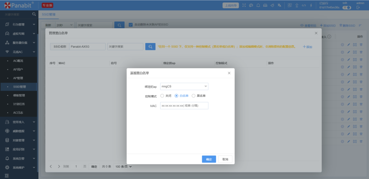Click the 控制模式 column header
This screenshot has width=369, height=179.
221,63
